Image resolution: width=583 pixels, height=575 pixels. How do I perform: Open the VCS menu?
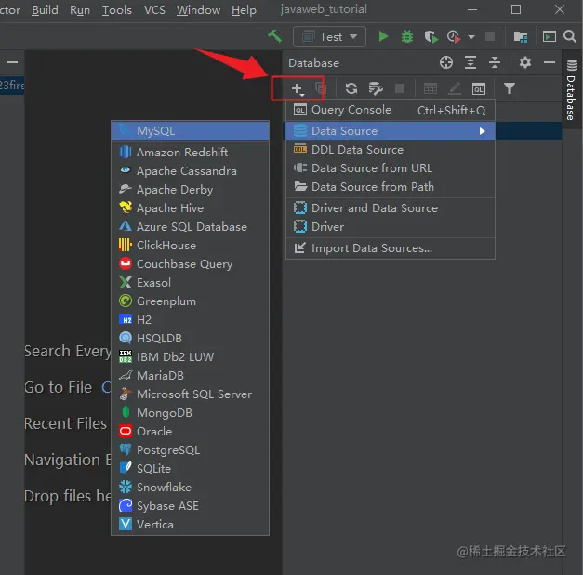154,10
